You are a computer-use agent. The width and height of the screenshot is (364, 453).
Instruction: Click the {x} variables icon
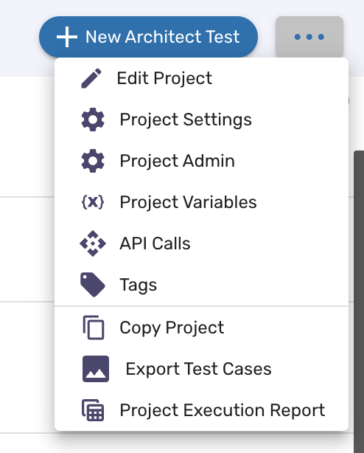[x=93, y=202]
